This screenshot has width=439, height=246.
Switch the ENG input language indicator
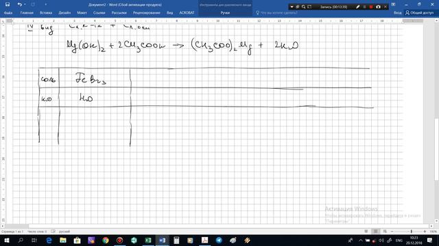(399, 240)
